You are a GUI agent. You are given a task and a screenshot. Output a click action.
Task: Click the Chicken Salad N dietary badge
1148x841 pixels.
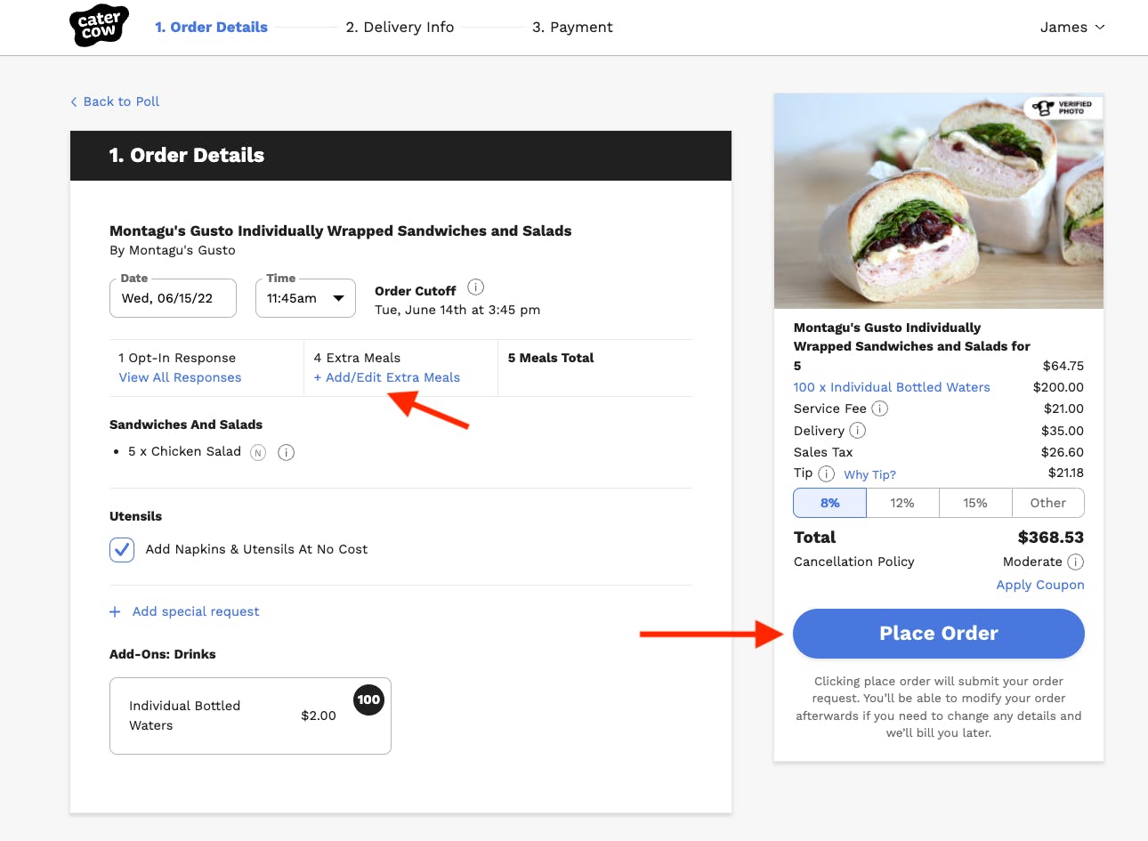tap(258, 452)
